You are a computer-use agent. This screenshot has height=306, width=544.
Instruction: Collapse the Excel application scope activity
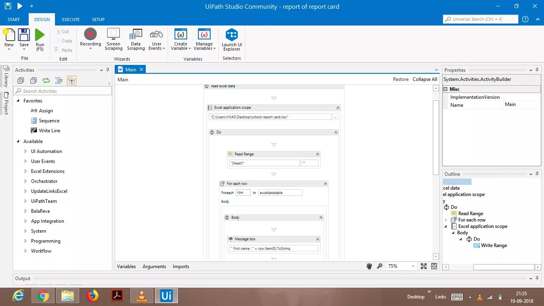click(x=338, y=108)
